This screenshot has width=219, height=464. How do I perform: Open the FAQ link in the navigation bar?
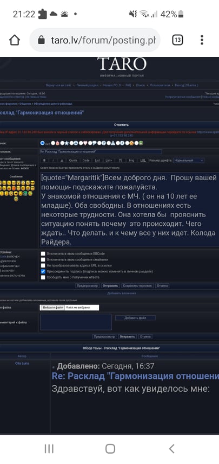click(x=128, y=85)
